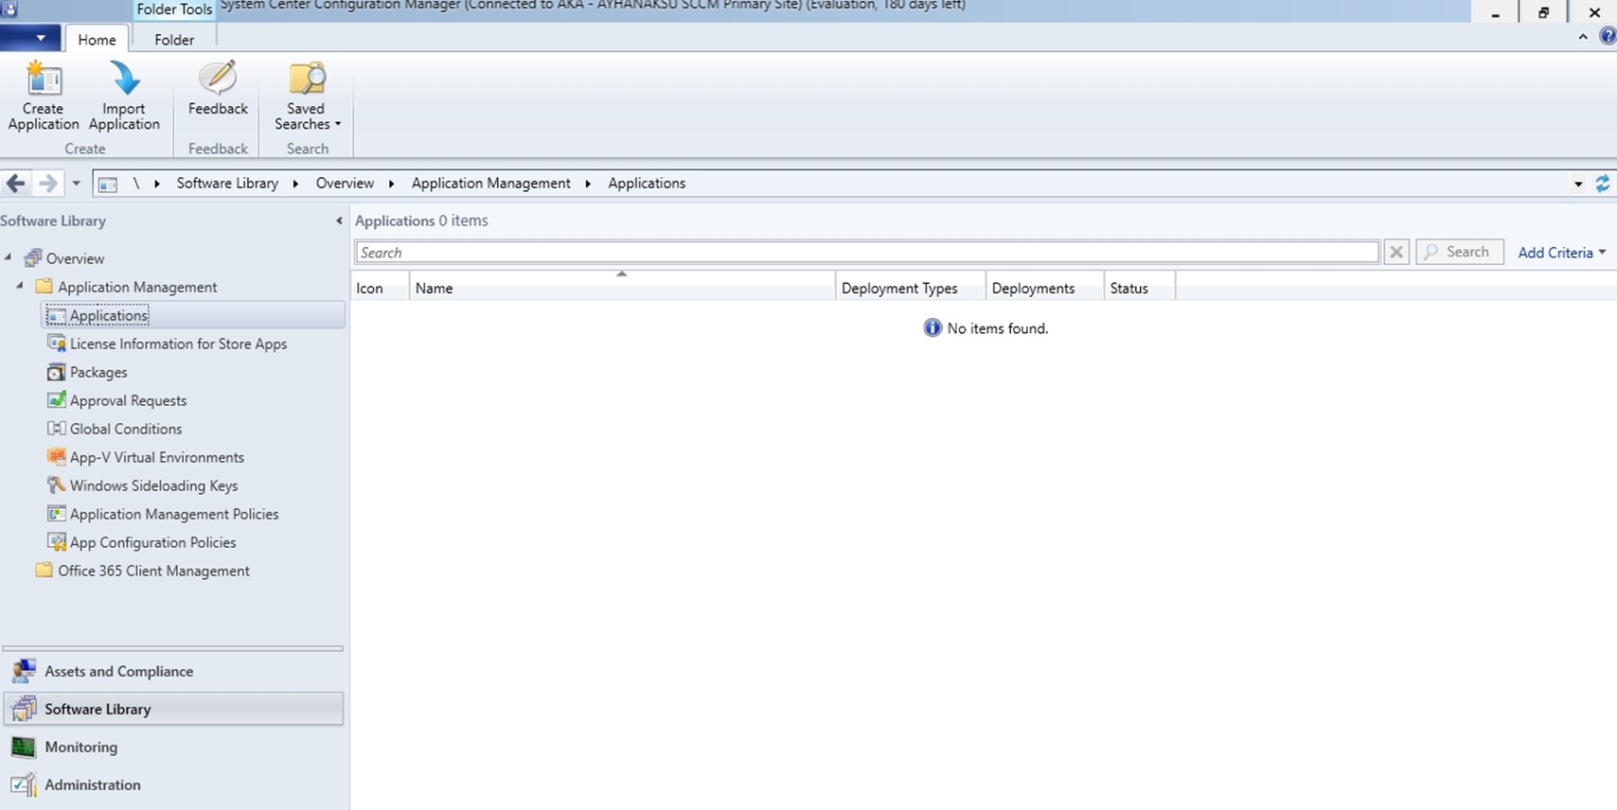The height and width of the screenshot is (810, 1617).
Task: Open the Windows Sideloading Keys icon
Action: coord(57,485)
